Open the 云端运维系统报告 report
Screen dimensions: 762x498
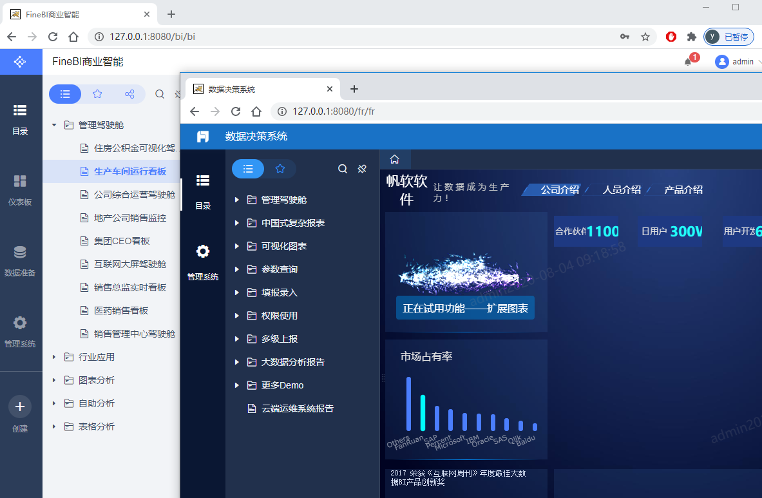coord(297,408)
